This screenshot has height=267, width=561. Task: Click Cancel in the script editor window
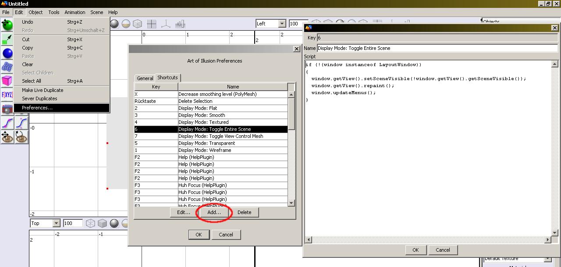[x=443, y=250]
